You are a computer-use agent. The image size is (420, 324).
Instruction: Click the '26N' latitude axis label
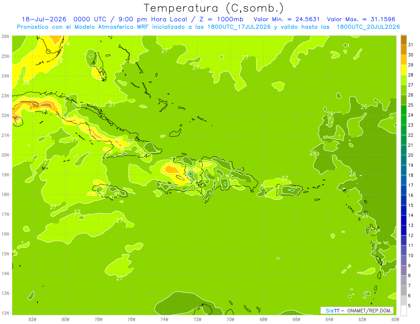click(5, 36)
